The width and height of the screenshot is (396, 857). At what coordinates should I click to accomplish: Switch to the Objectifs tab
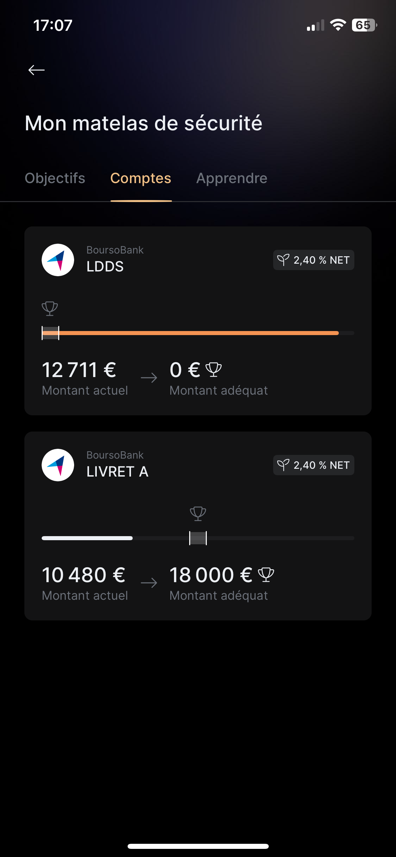[x=55, y=178]
